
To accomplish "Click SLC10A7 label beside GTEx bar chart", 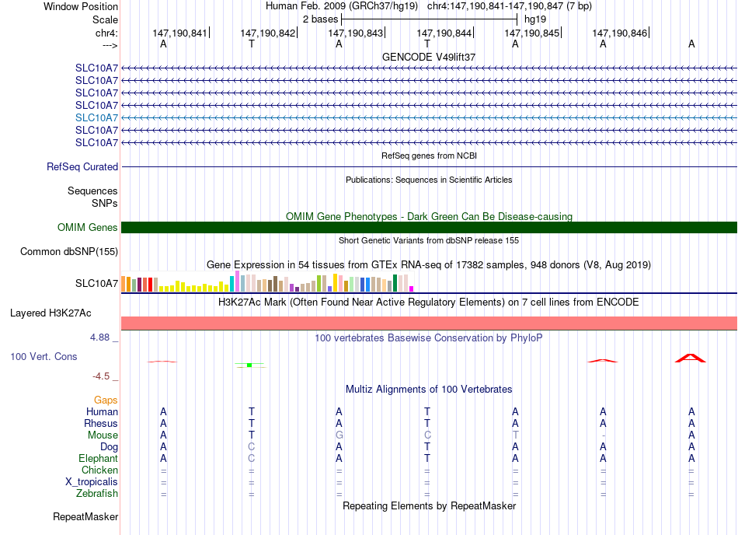I will click(x=96, y=283).
